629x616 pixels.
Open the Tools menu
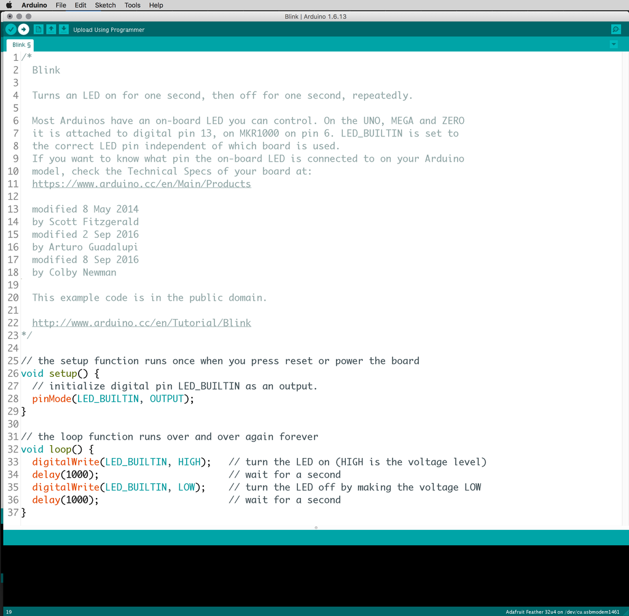pyautogui.click(x=133, y=5)
